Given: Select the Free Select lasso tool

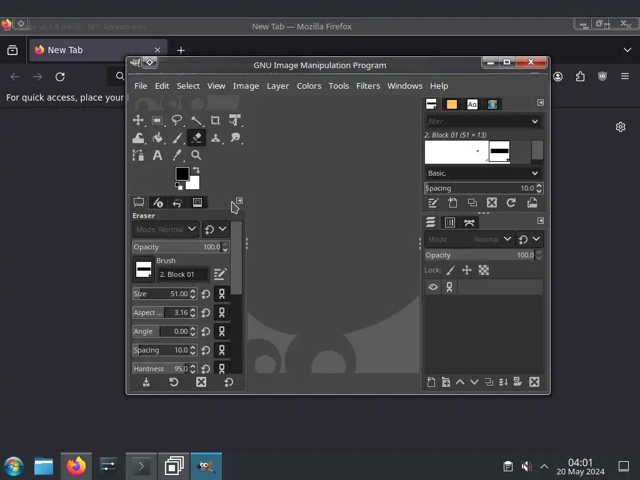Looking at the screenshot, I should click(176, 120).
